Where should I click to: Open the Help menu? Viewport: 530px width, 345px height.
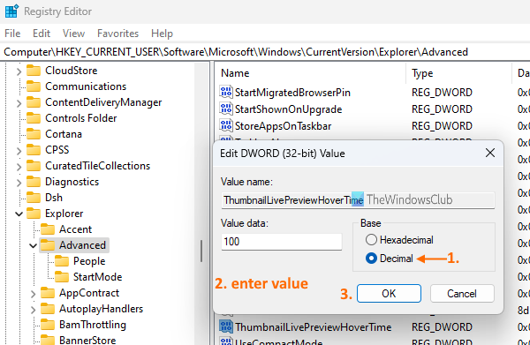162,34
